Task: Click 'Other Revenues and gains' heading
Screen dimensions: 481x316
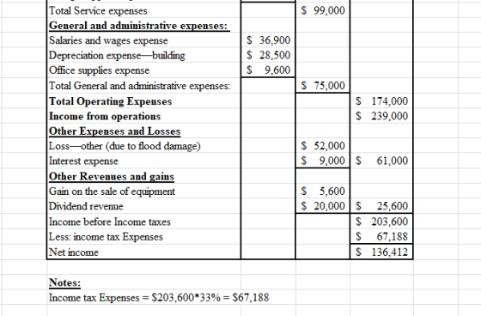Action: pos(112,176)
